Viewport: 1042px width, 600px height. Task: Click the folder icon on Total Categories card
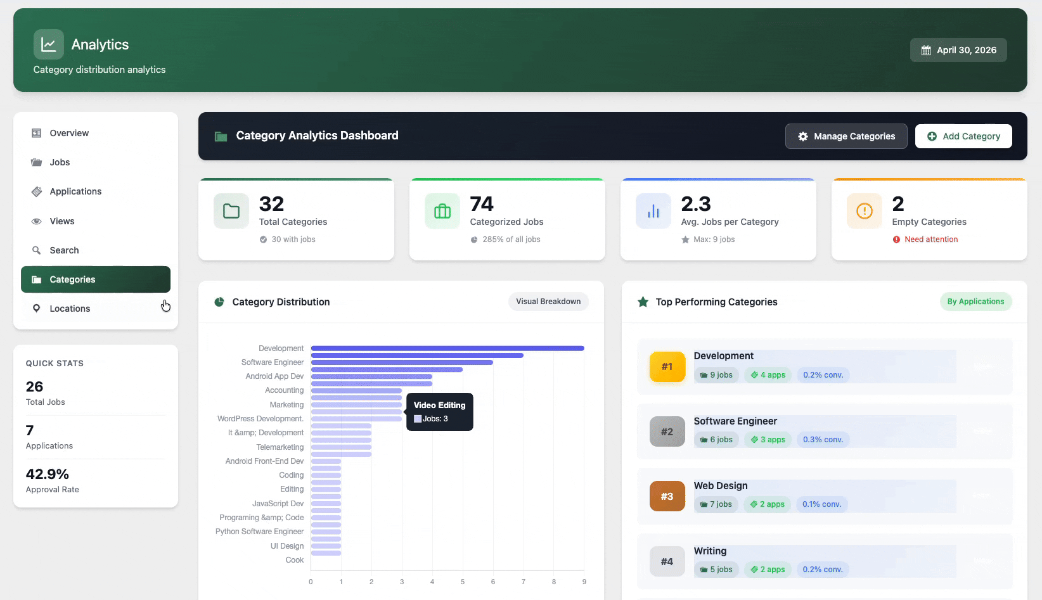[231, 211]
